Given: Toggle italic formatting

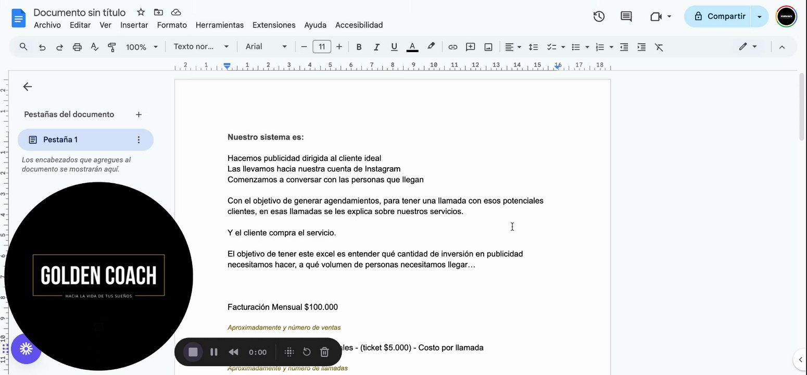Looking at the screenshot, I should [x=376, y=47].
